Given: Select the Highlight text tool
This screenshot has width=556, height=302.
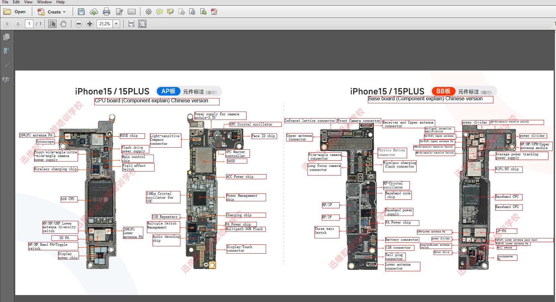Looking at the screenshot, I should 171,12.
